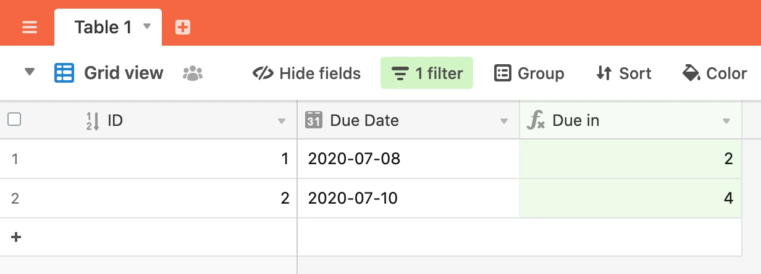Screen dimensions: 761x274
Task: Click the Grid view icon
Action: tap(64, 73)
